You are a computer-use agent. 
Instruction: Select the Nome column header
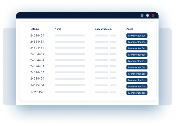coord(58,29)
